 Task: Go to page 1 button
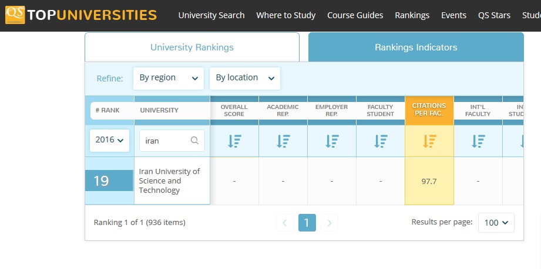(x=307, y=223)
